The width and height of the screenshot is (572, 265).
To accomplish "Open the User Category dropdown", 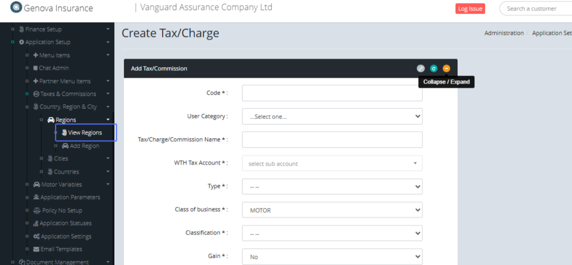I will pyautogui.click(x=332, y=116).
